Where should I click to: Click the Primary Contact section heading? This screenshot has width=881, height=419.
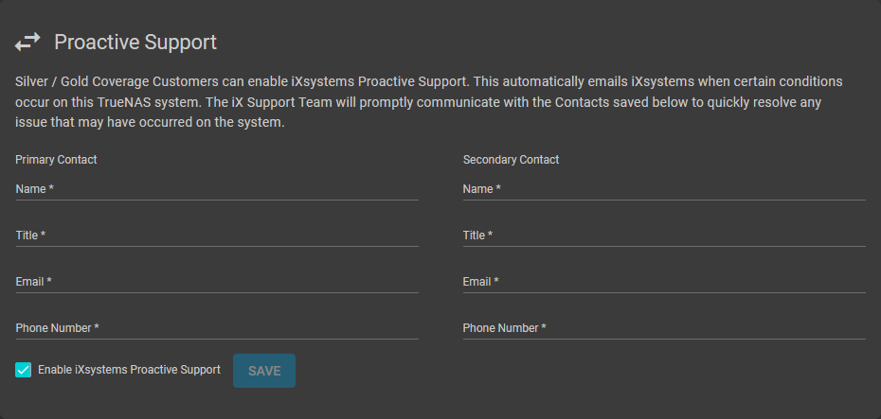(57, 160)
